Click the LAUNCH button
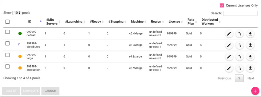Viewport: 261px width, 97px height. (50, 91)
